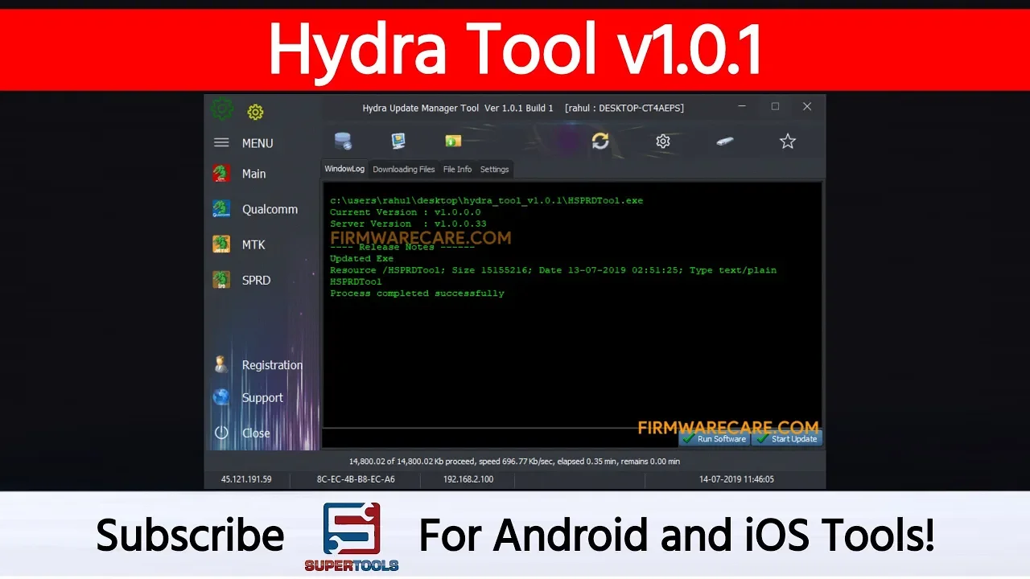The image size is (1030, 579).
Task: Minimize the Hydra Update Manager window
Action: tap(741, 106)
